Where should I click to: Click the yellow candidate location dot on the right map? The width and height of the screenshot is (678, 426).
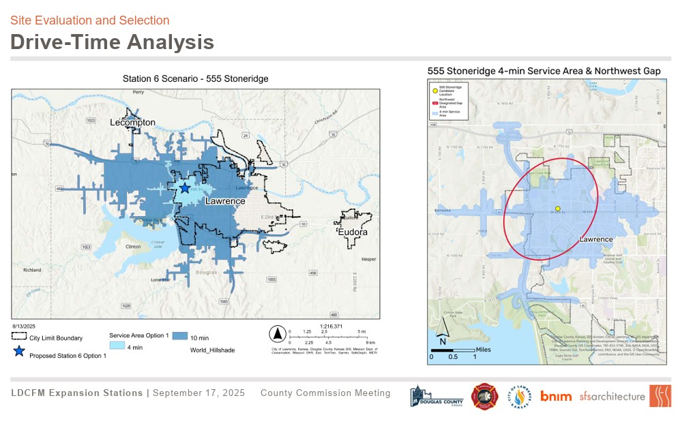(558, 209)
